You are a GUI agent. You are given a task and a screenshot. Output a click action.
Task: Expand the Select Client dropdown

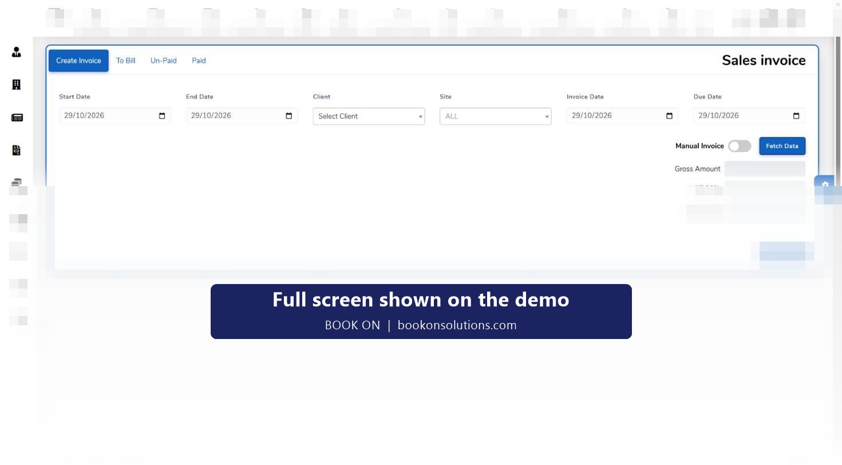tap(369, 116)
